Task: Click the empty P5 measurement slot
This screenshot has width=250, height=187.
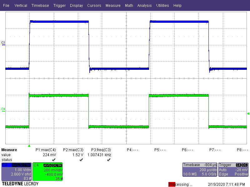Action: (x=160, y=150)
